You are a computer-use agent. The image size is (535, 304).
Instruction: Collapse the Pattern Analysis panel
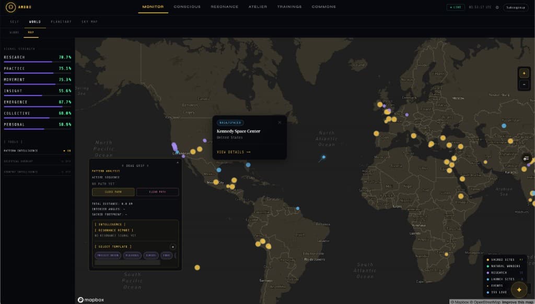click(x=178, y=163)
